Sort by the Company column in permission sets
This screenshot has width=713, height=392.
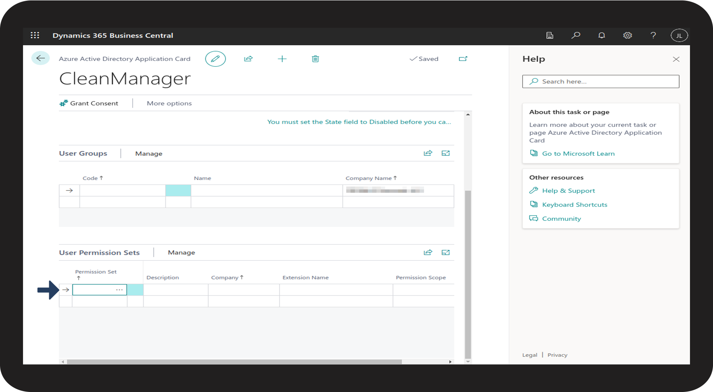(x=227, y=277)
